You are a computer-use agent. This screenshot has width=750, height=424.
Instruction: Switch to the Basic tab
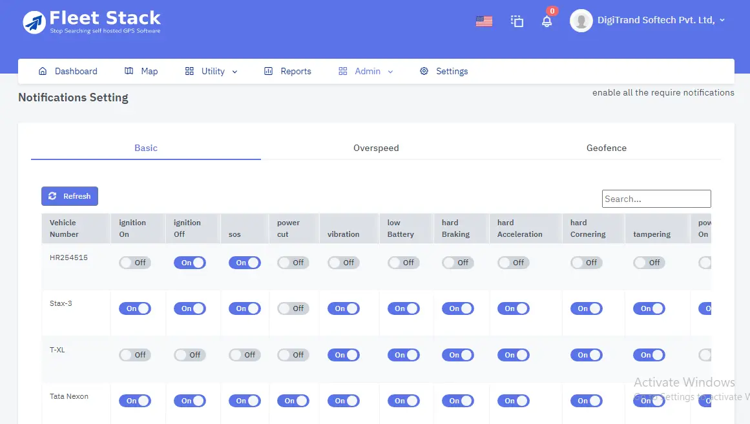click(x=146, y=148)
